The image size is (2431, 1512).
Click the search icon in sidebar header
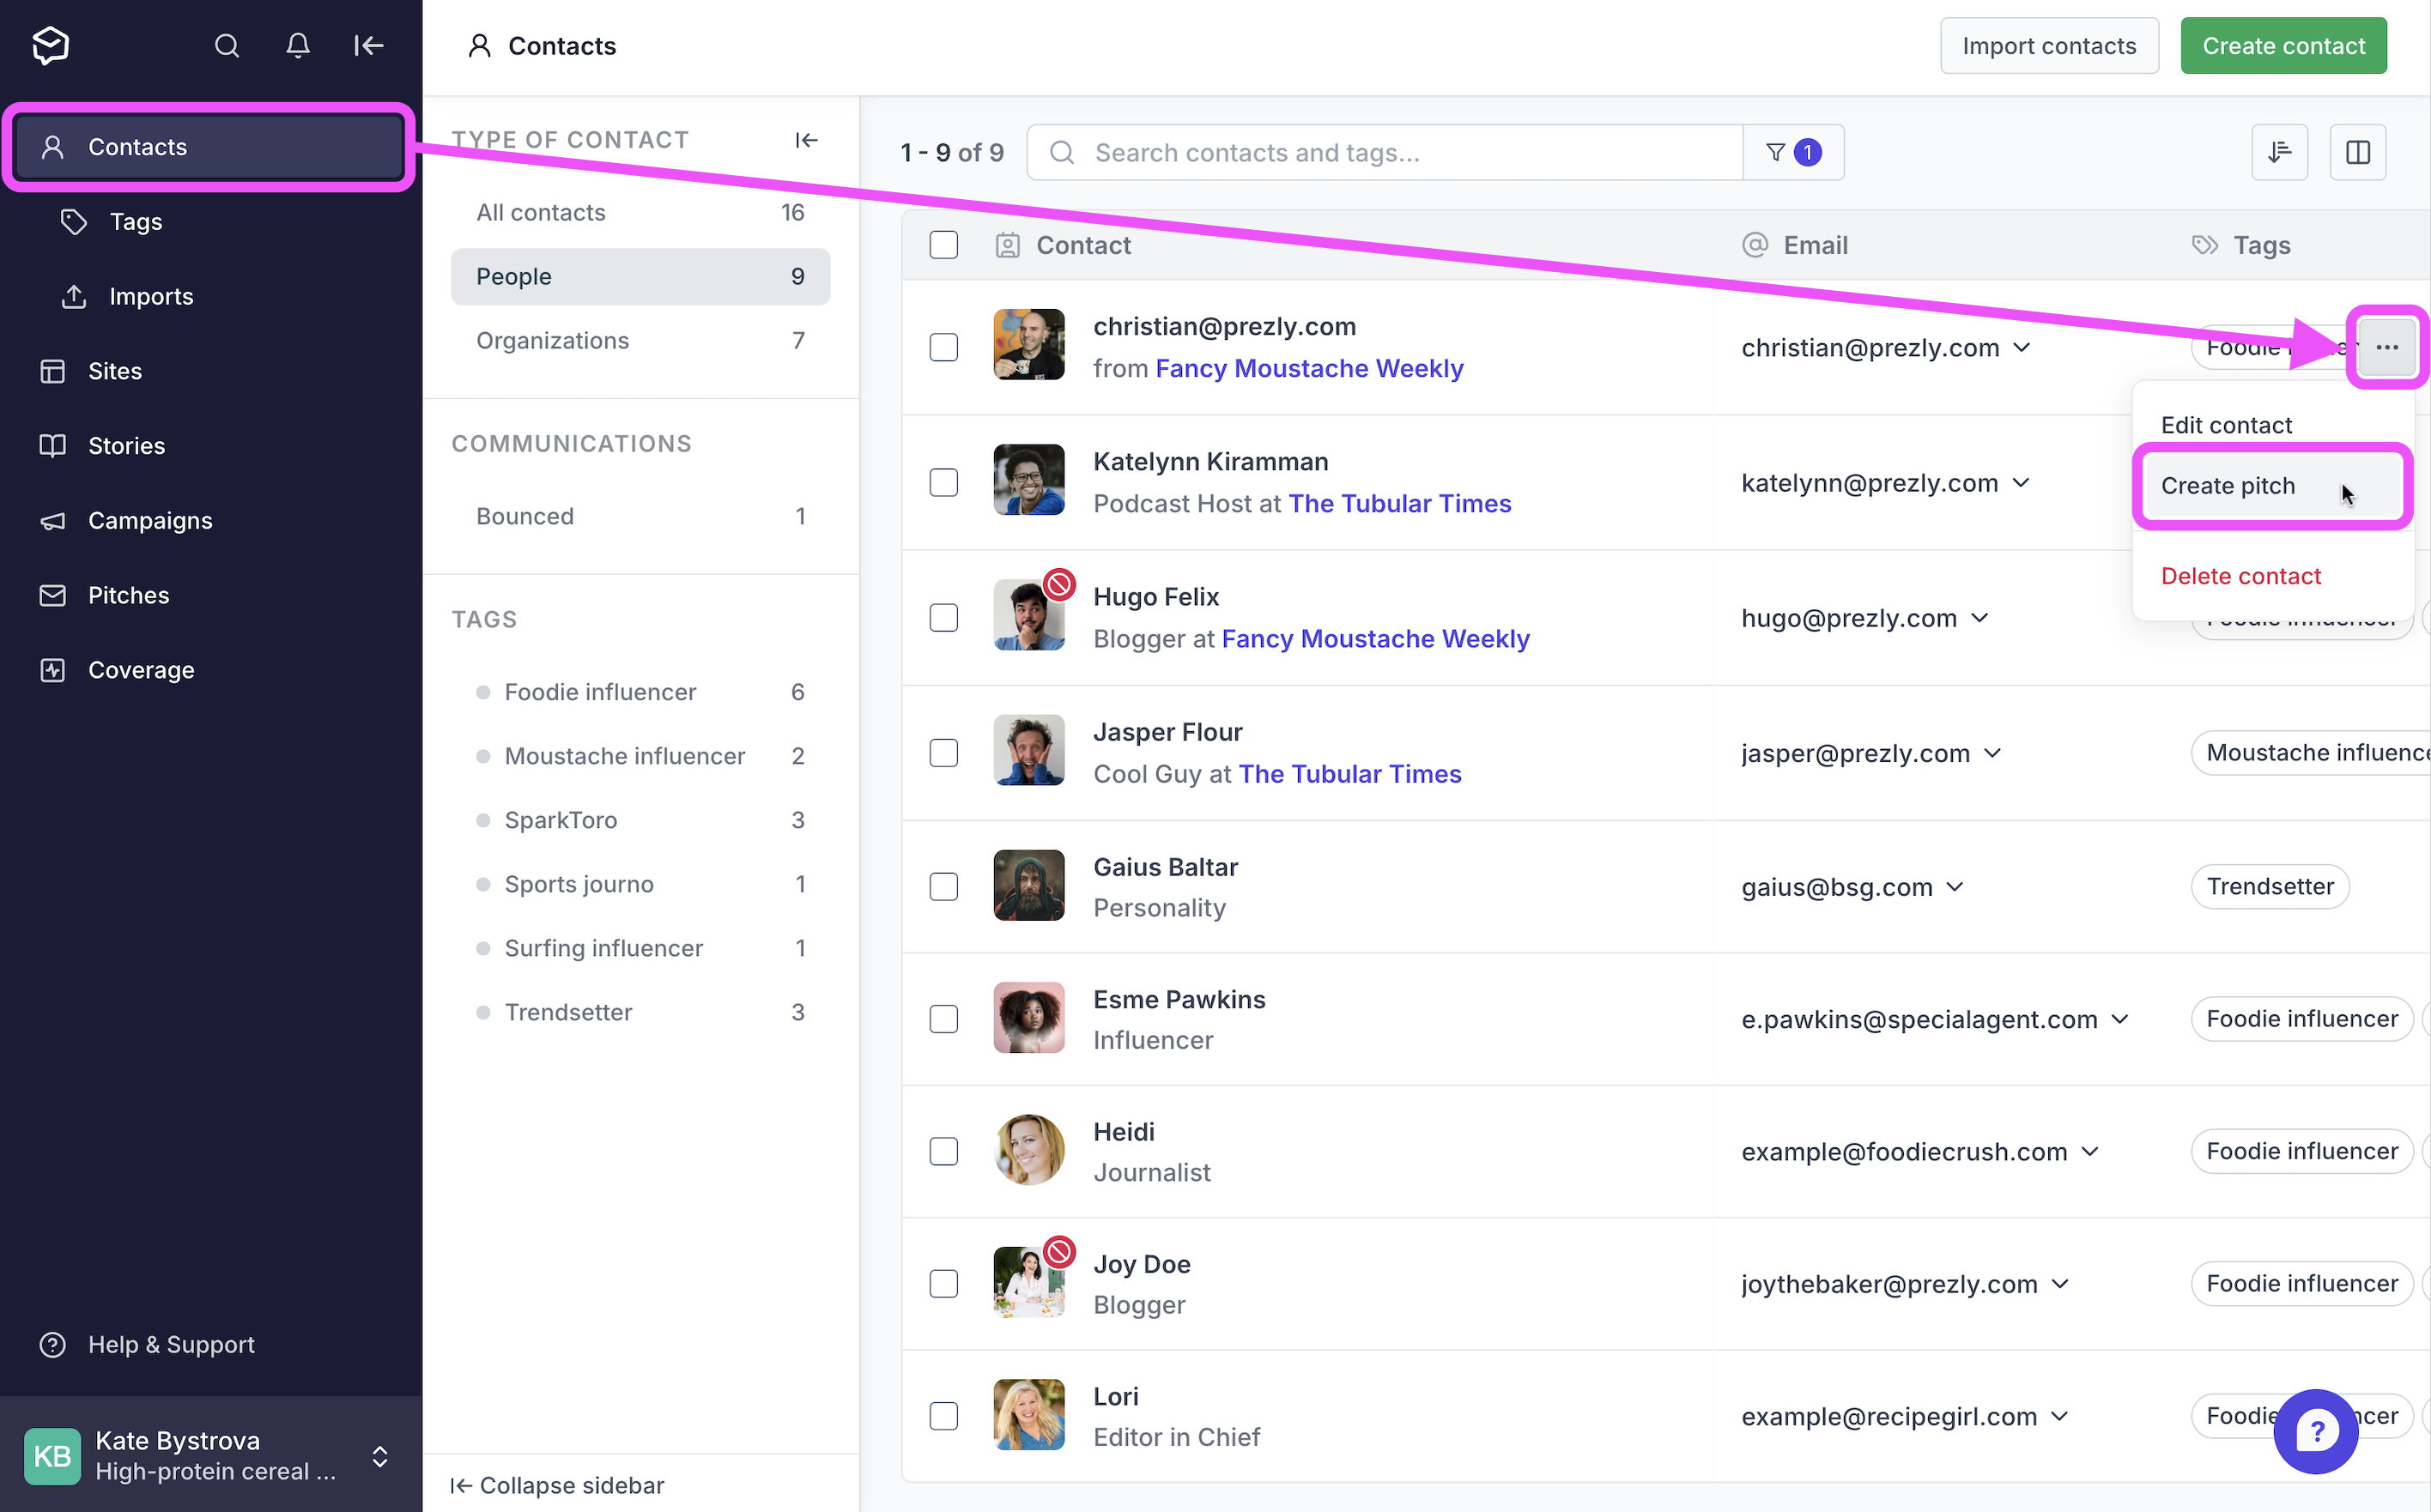227,46
